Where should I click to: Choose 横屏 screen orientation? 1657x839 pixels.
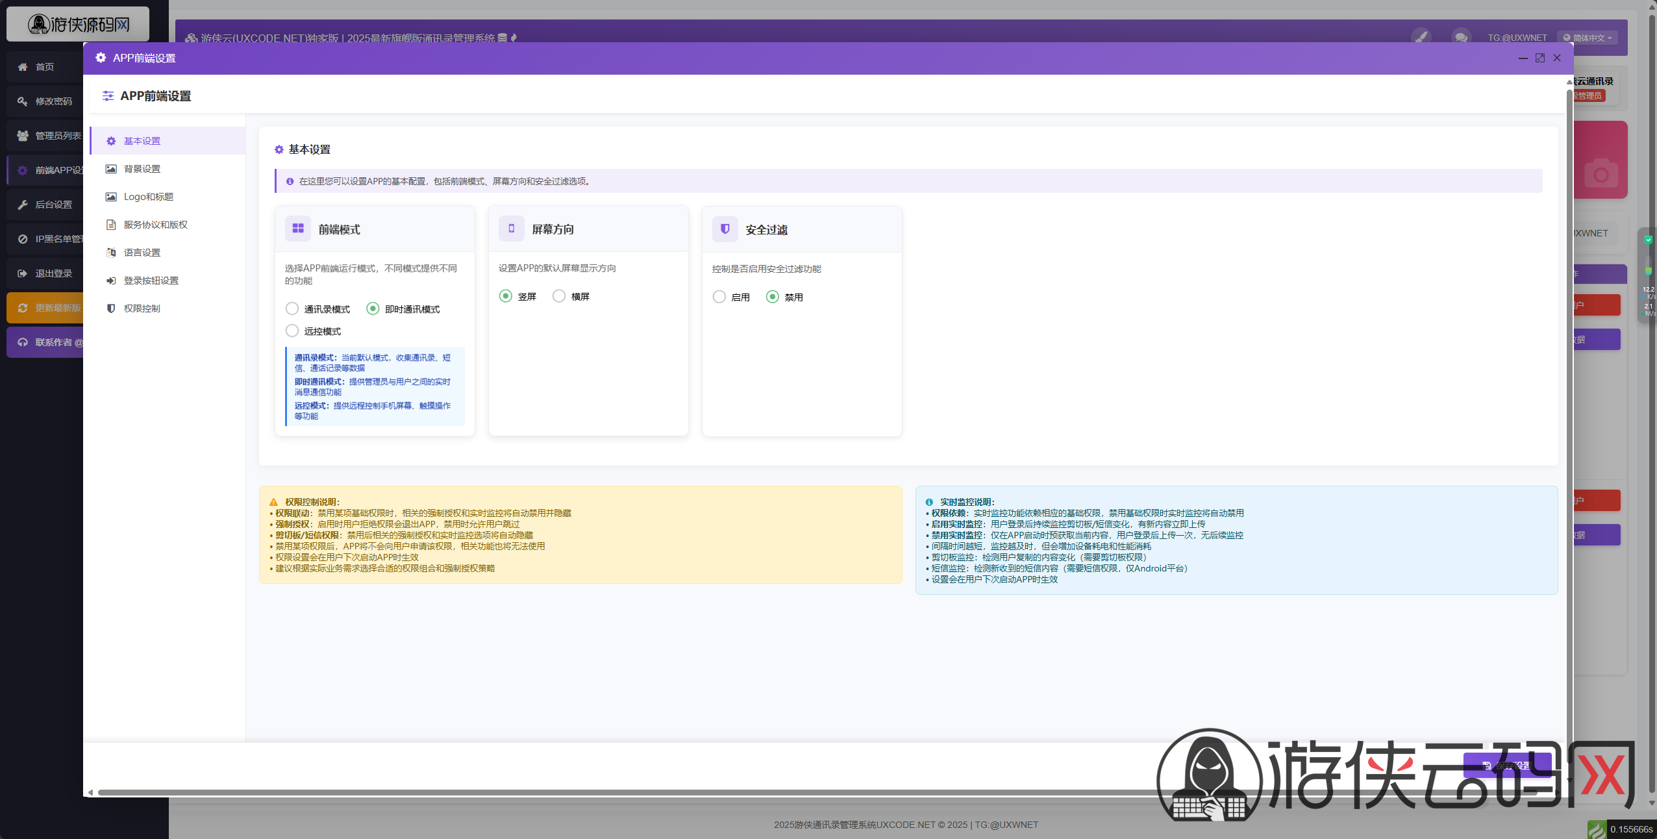[x=559, y=296]
